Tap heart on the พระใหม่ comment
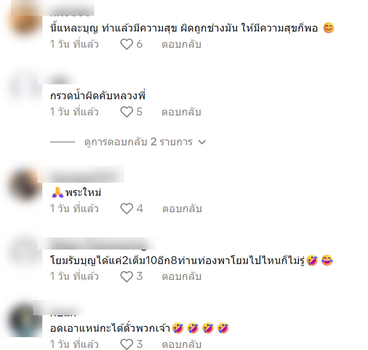This screenshot has width=368, height=350. [127, 208]
